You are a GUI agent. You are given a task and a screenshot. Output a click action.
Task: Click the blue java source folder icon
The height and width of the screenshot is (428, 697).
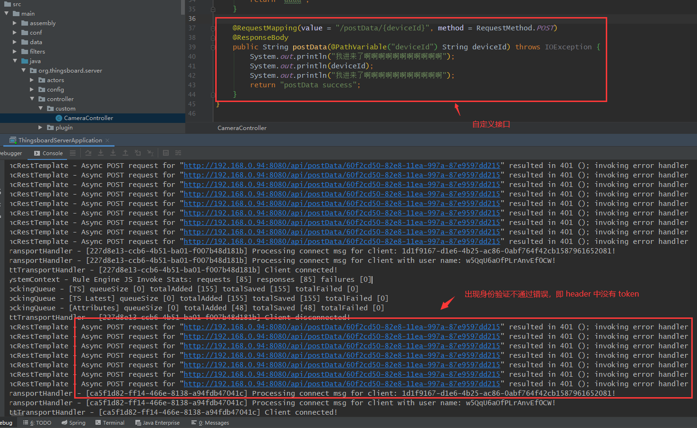point(25,61)
